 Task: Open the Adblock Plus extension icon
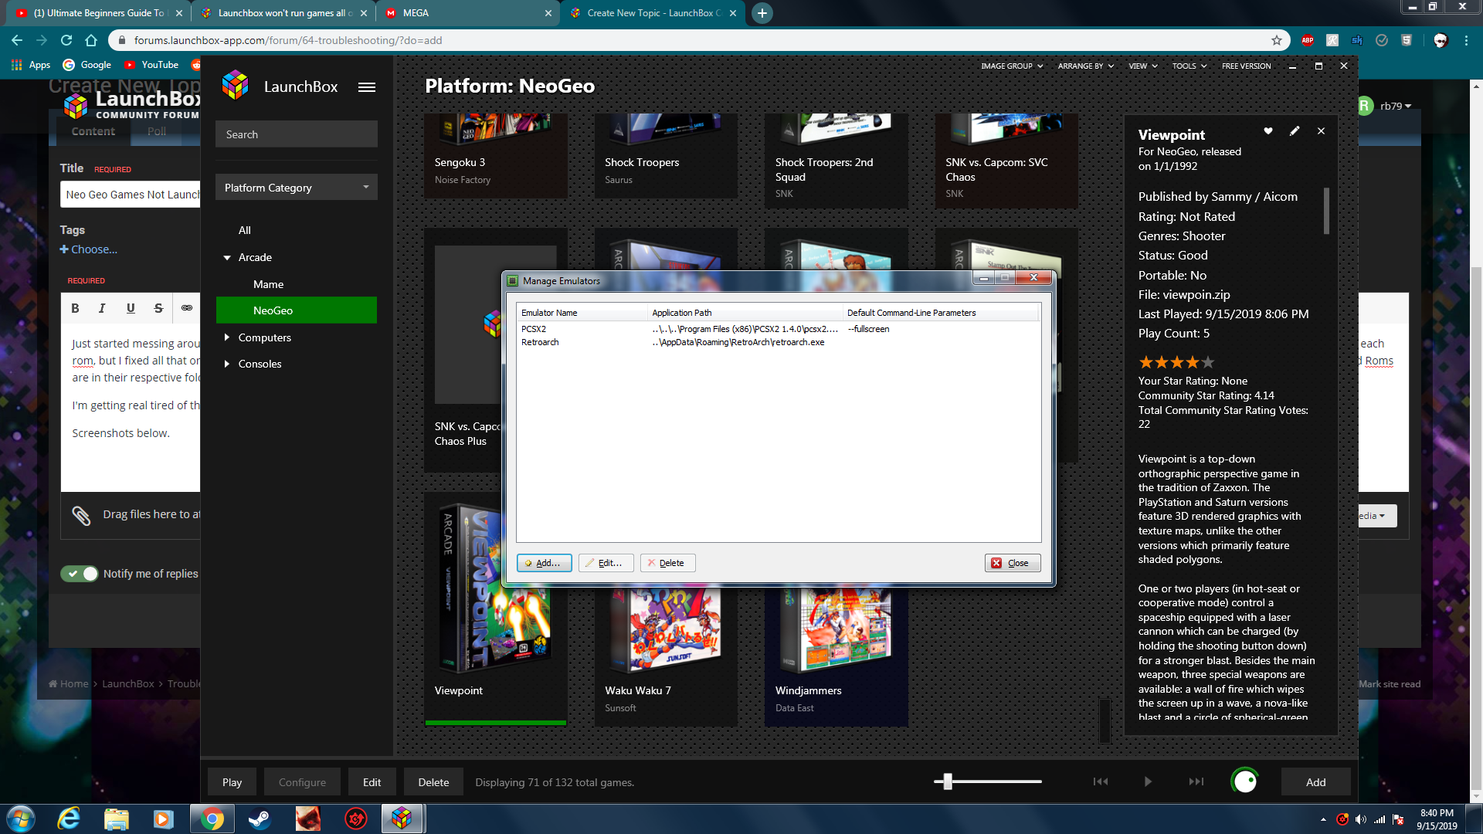click(1308, 40)
